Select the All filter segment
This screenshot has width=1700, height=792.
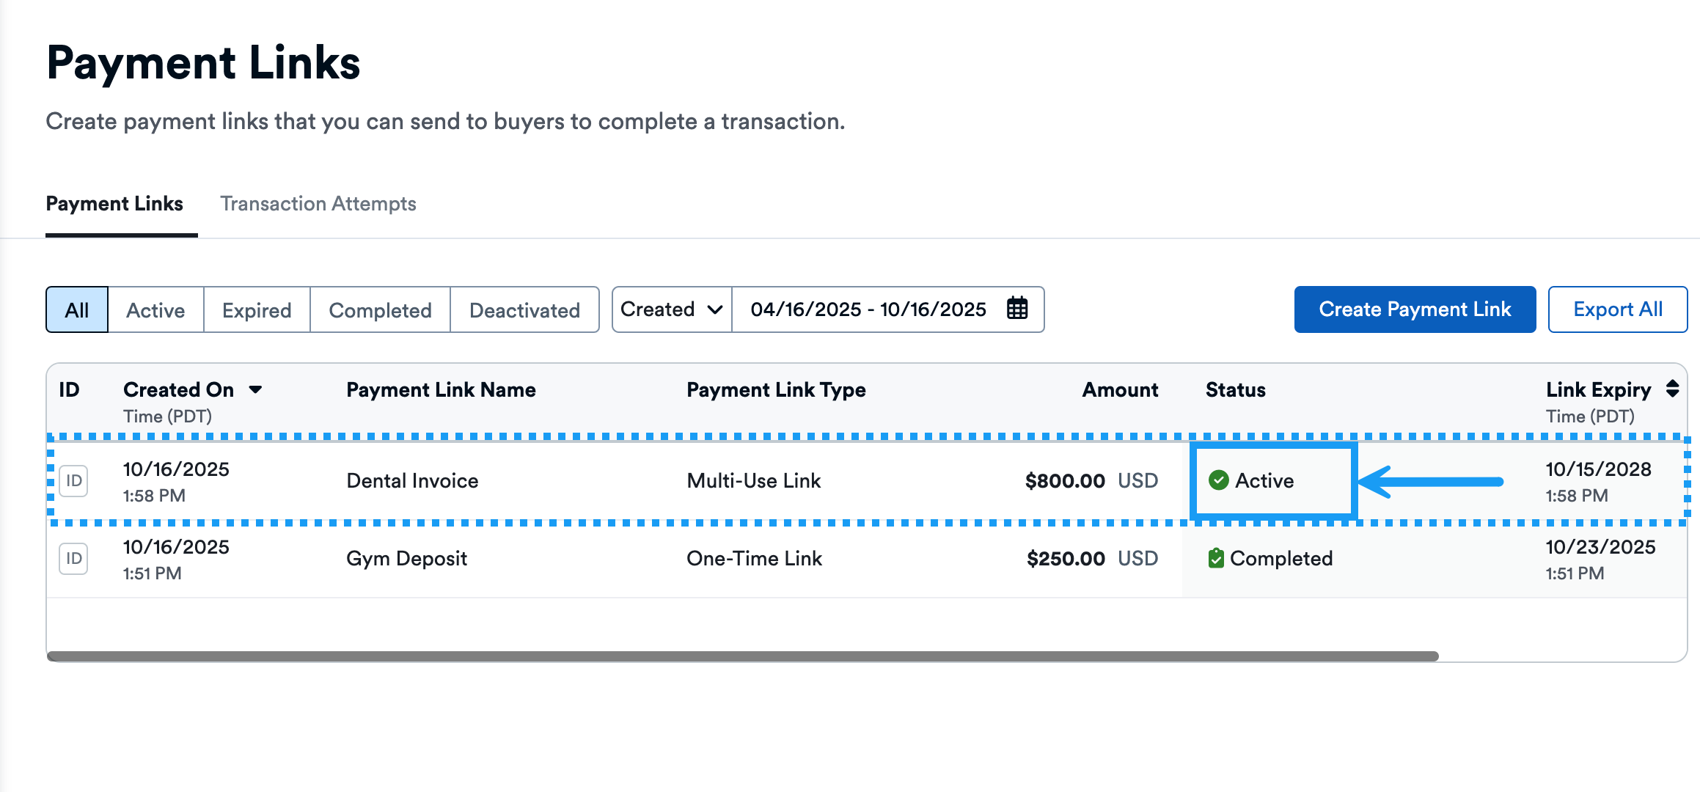coord(77,309)
